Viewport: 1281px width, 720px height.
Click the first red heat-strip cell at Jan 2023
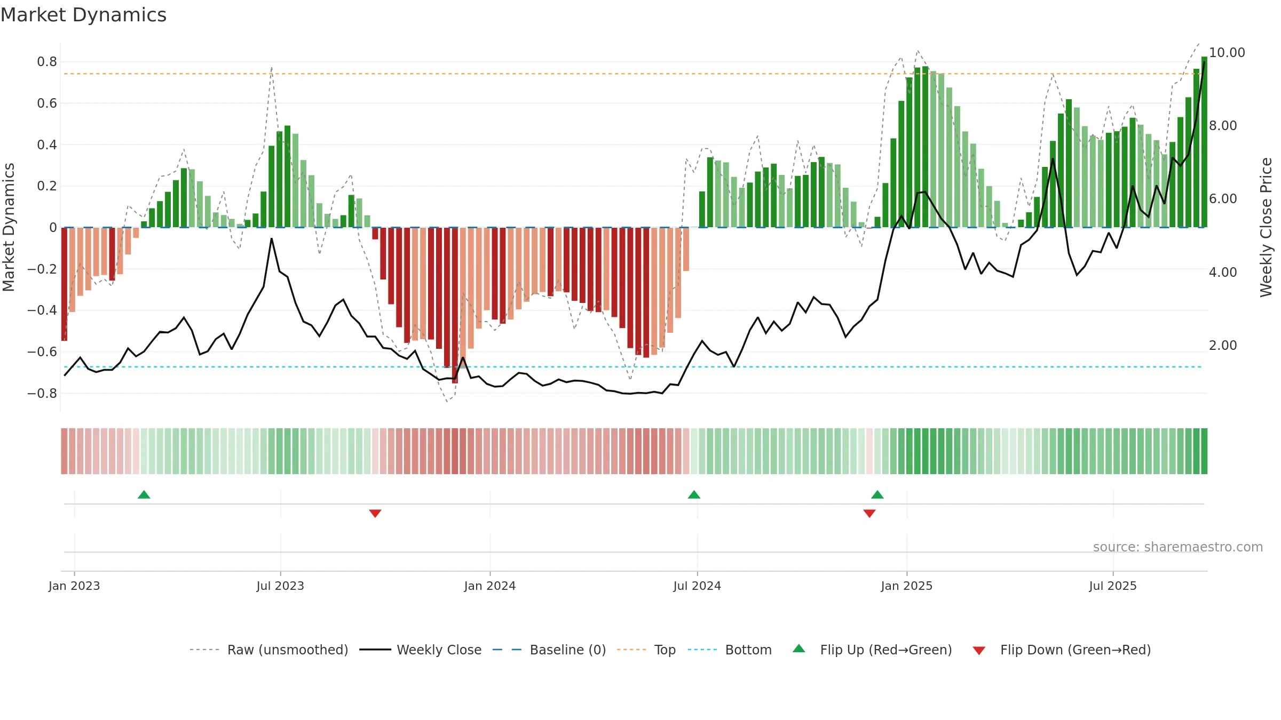point(64,451)
